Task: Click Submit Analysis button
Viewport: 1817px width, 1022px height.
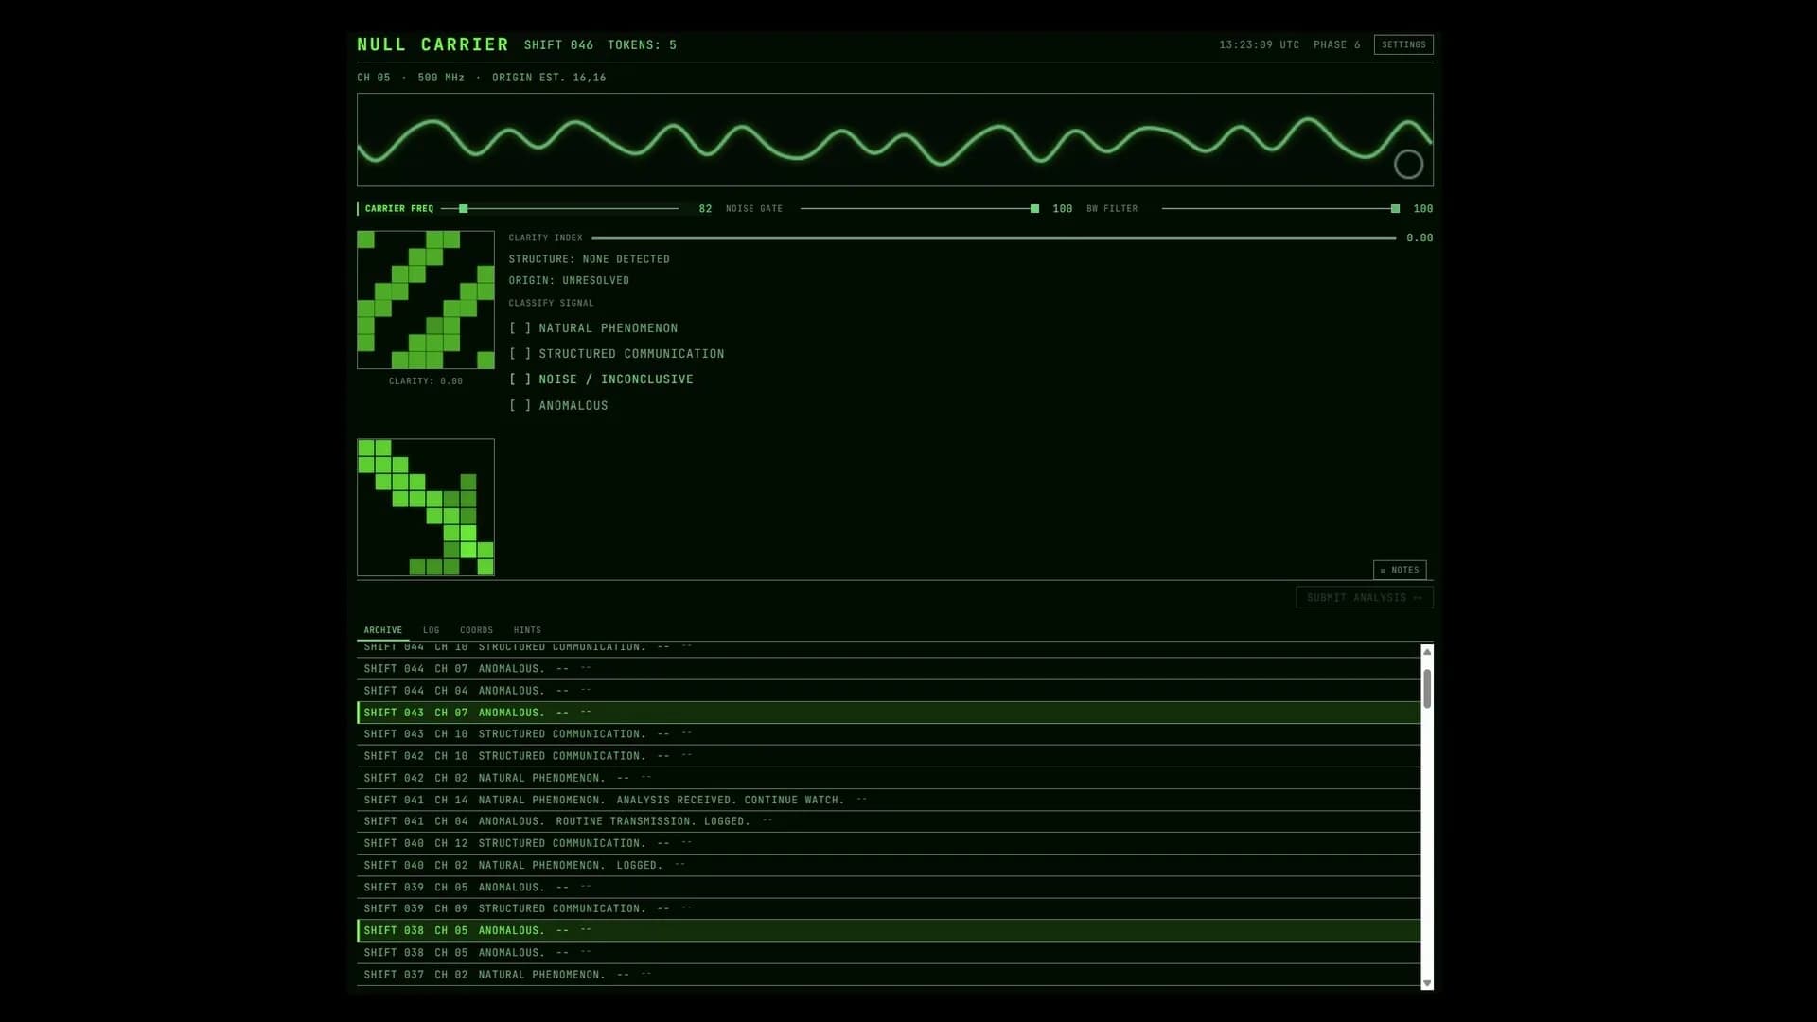Action: coord(1364,597)
